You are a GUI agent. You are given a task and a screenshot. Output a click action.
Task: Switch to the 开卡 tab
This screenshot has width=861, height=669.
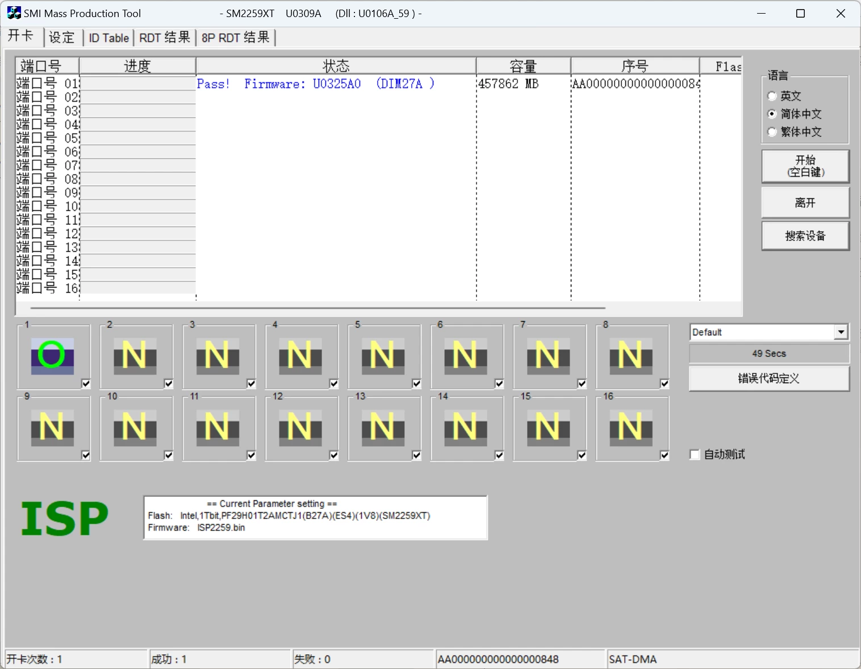tap(21, 36)
